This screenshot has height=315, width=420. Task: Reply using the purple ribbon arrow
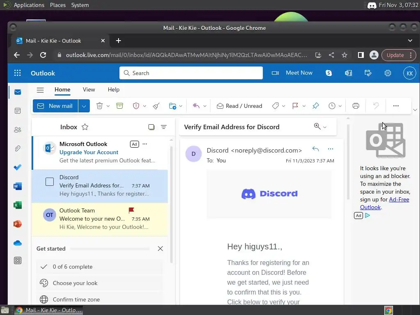(196, 106)
